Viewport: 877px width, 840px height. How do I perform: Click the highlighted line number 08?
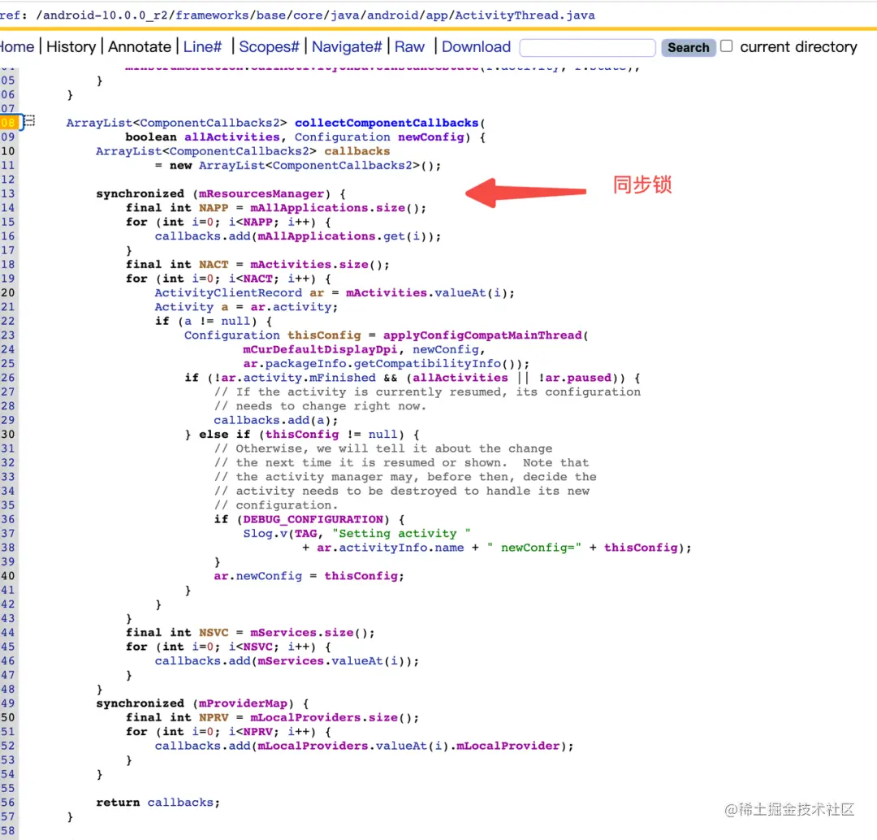pyautogui.click(x=8, y=122)
